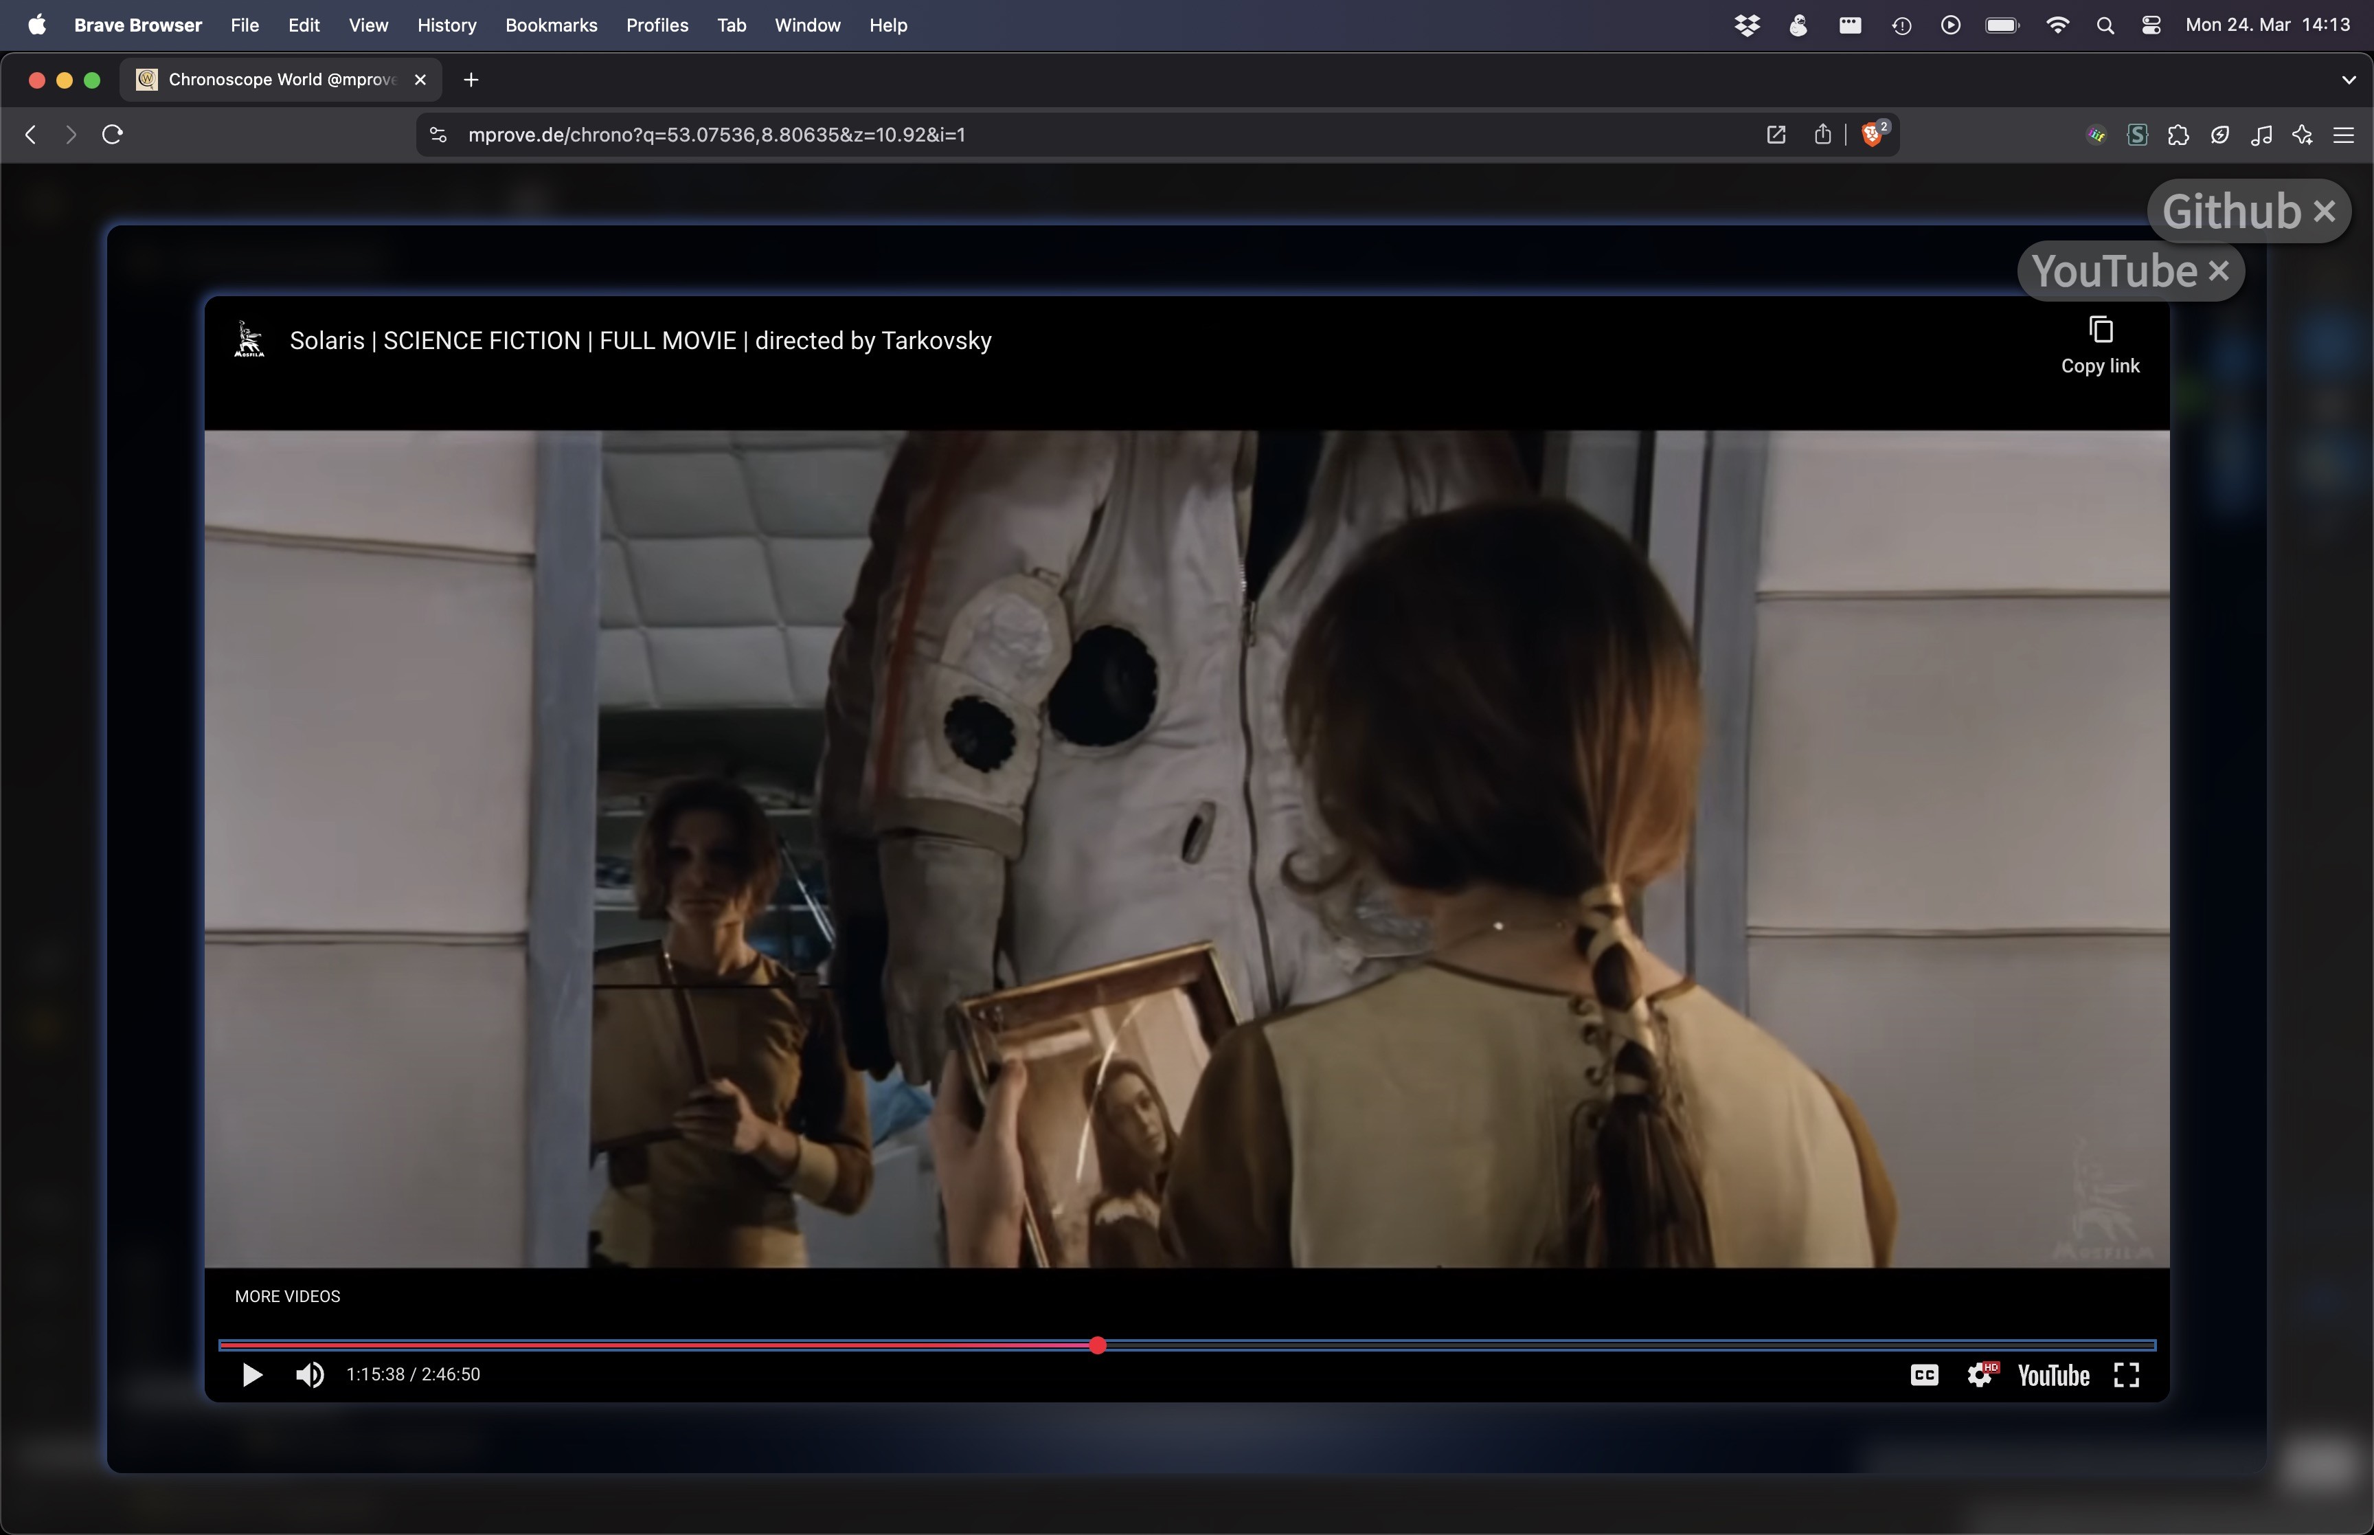Open the Edit menu
This screenshot has width=2374, height=1535.
click(x=304, y=25)
